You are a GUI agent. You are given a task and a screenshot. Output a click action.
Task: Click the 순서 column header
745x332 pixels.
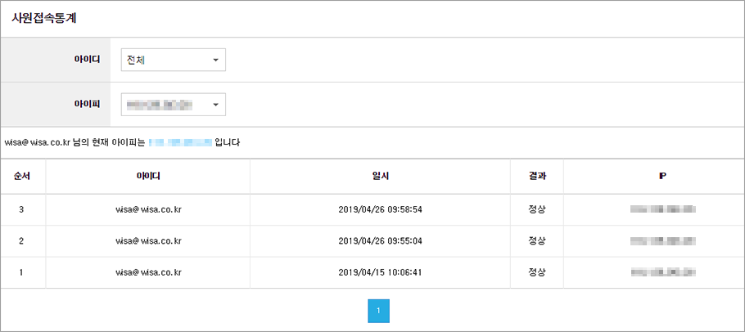pyautogui.click(x=23, y=176)
